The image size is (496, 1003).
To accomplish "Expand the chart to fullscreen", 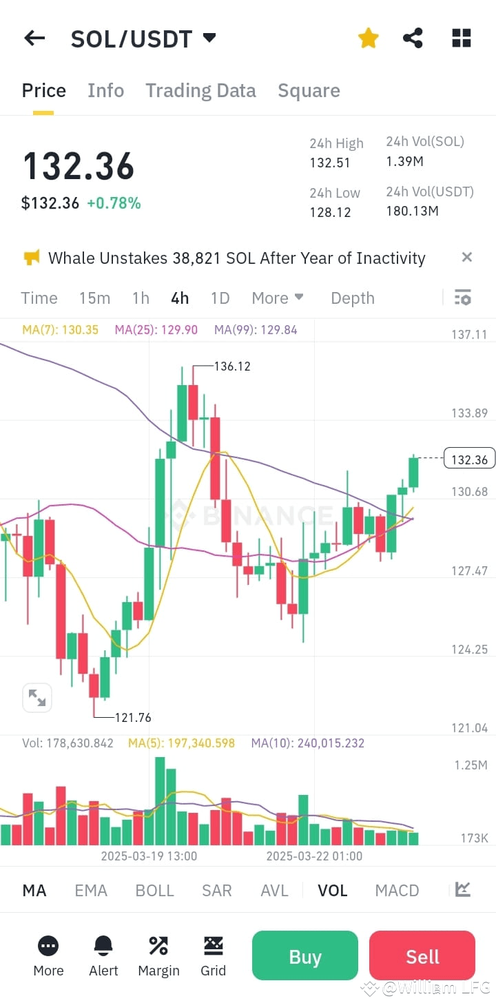I will (x=37, y=697).
